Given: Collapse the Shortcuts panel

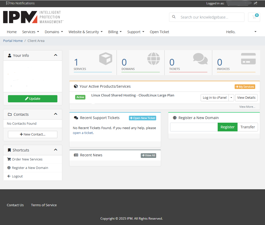Looking at the screenshot, I should 56,150.
